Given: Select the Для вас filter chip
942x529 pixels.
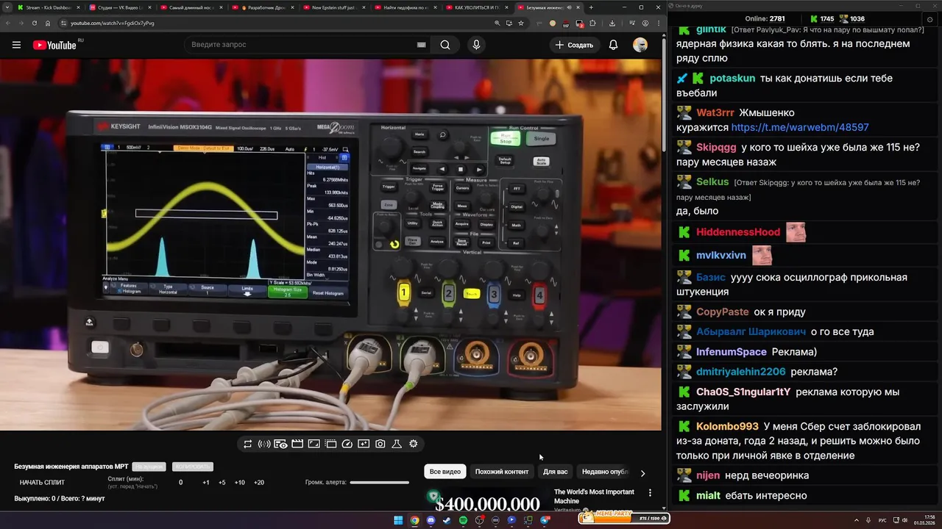Looking at the screenshot, I should pyautogui.click(x=556, y=472).
